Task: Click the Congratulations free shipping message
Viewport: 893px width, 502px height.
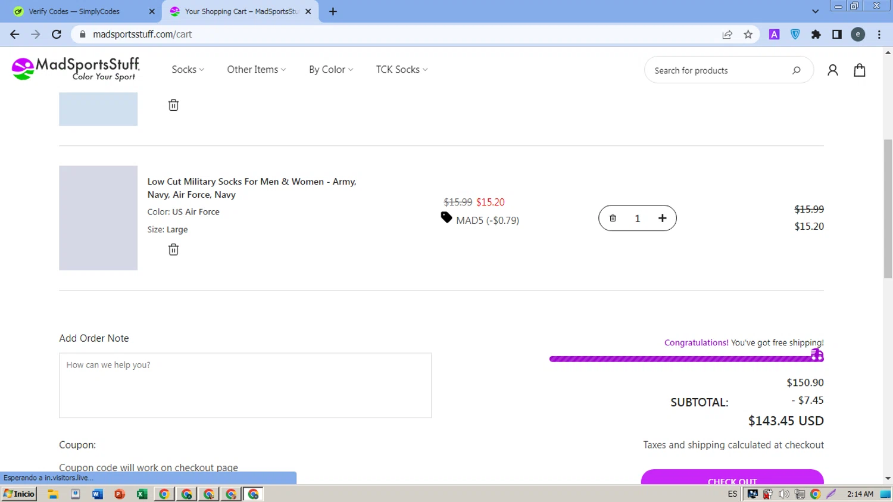Action: 744,343
